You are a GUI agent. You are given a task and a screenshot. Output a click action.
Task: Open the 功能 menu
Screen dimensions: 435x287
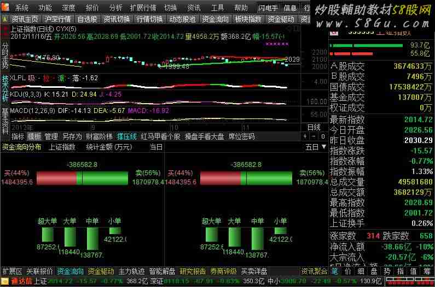(x=45, y=8)
